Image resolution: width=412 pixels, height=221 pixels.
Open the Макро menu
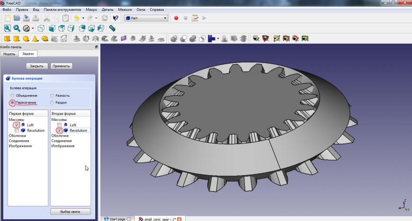point(91,10)
